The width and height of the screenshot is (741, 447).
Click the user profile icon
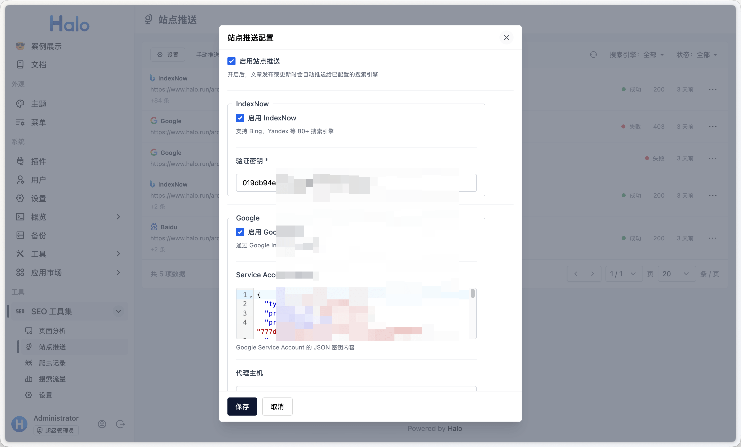[102, 424]
